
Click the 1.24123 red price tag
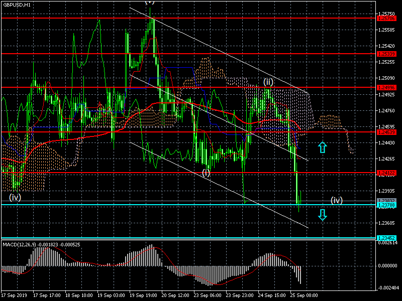point(386,173)
